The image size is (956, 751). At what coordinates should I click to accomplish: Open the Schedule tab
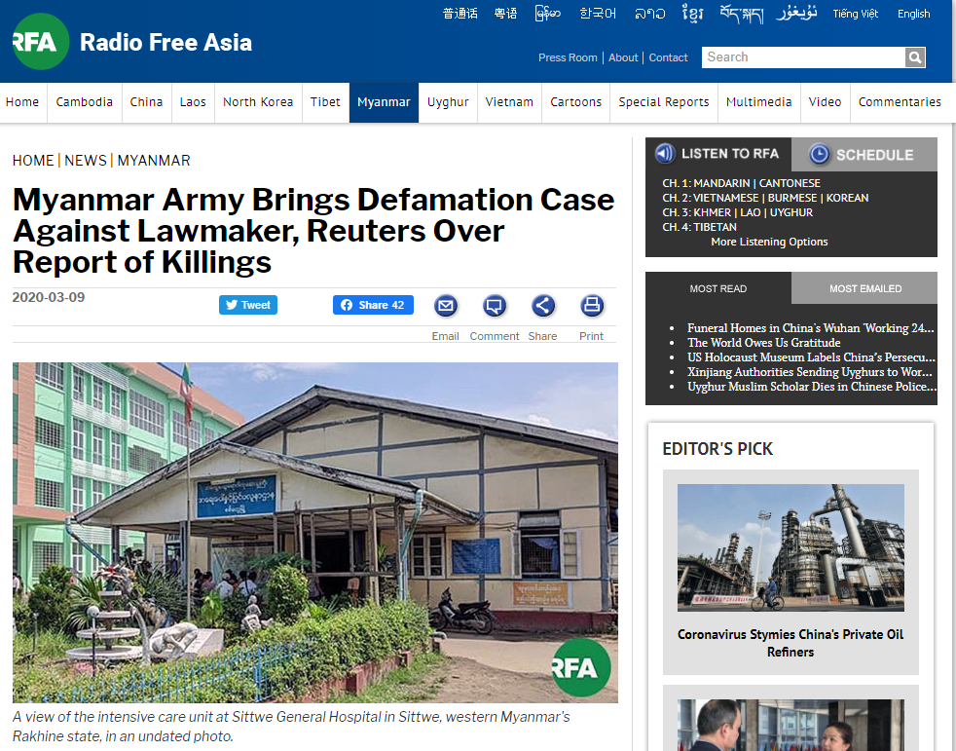(x=864, y=154)
